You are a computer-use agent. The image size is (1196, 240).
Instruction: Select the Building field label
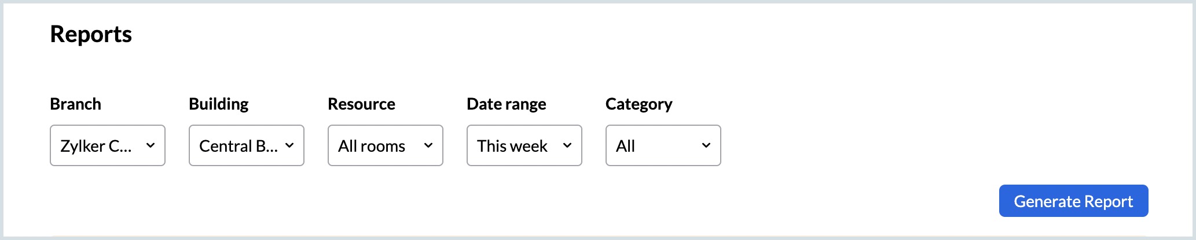[x=218, y=104]
